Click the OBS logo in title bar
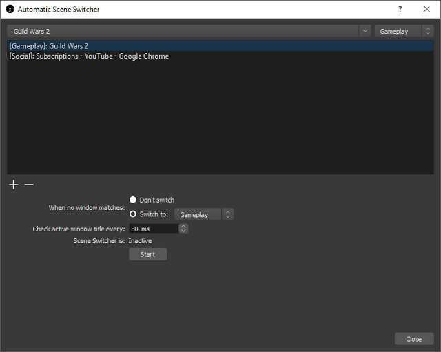The width and height of the screenshot is (441, 352). [x=10, y=9]
